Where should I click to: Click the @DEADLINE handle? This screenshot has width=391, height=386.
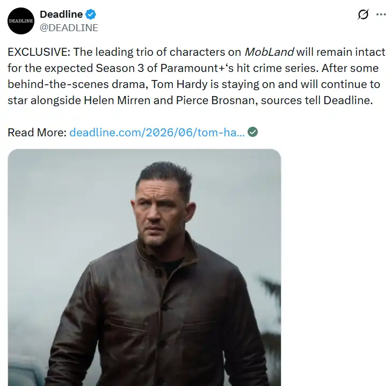(x=69, y=28)
